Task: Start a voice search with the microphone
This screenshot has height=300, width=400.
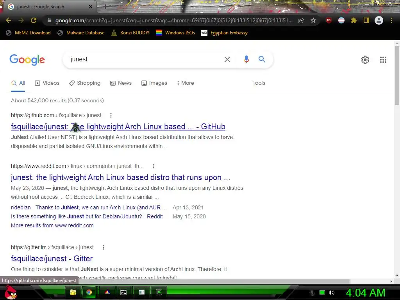Action: pyautogui.click(x=246, y=59)
